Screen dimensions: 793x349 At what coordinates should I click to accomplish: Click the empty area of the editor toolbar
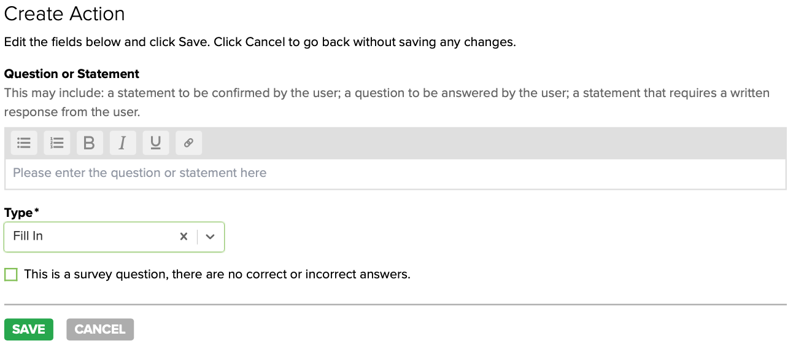491,143
